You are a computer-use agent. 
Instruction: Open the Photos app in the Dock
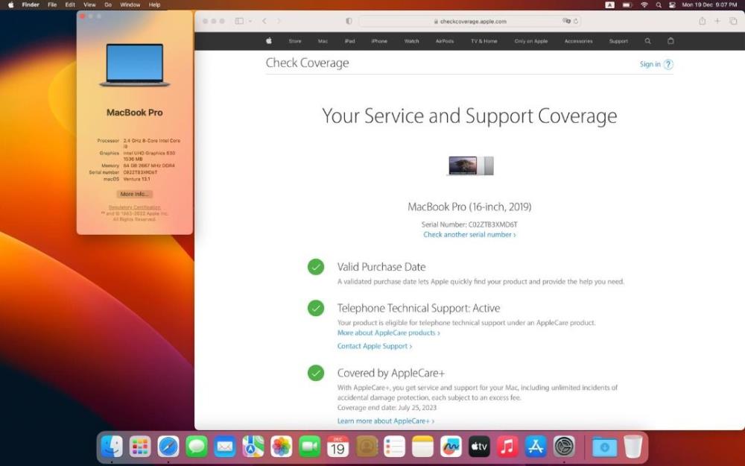282,447
